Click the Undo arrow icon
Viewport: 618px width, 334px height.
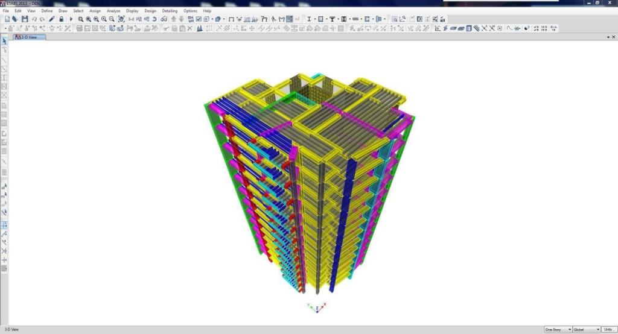pyautogui.click(x=34, y=19)
